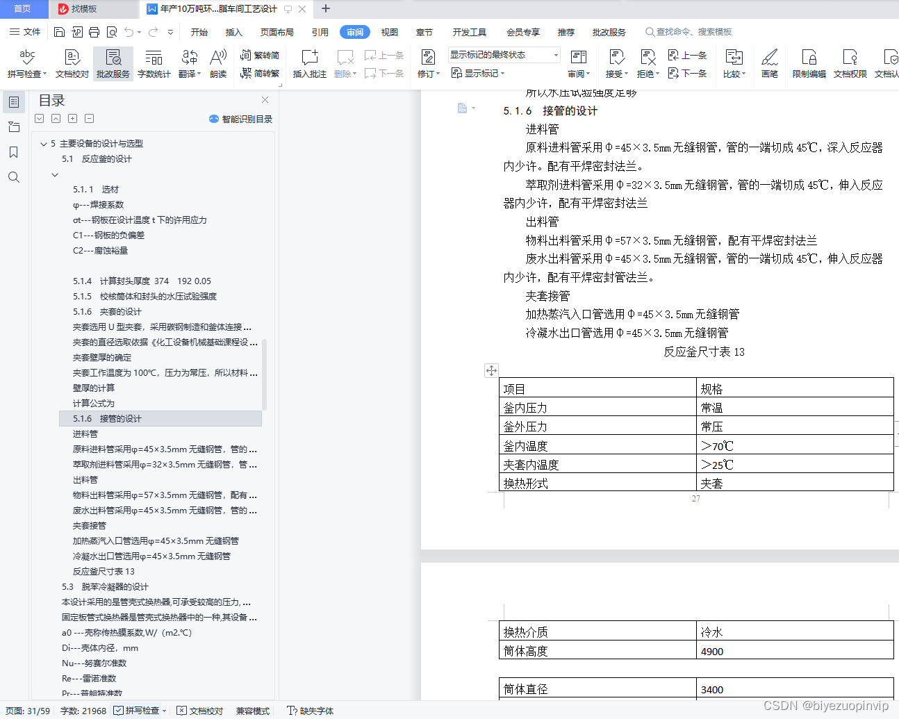Open the 显示标记 dropdown
The image size is (899, 719).
478,73
